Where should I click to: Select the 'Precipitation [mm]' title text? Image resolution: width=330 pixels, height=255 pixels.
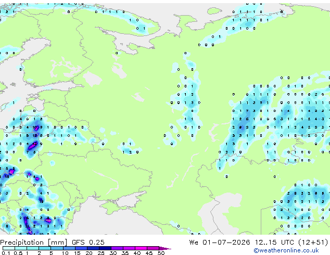coord(33,243)
